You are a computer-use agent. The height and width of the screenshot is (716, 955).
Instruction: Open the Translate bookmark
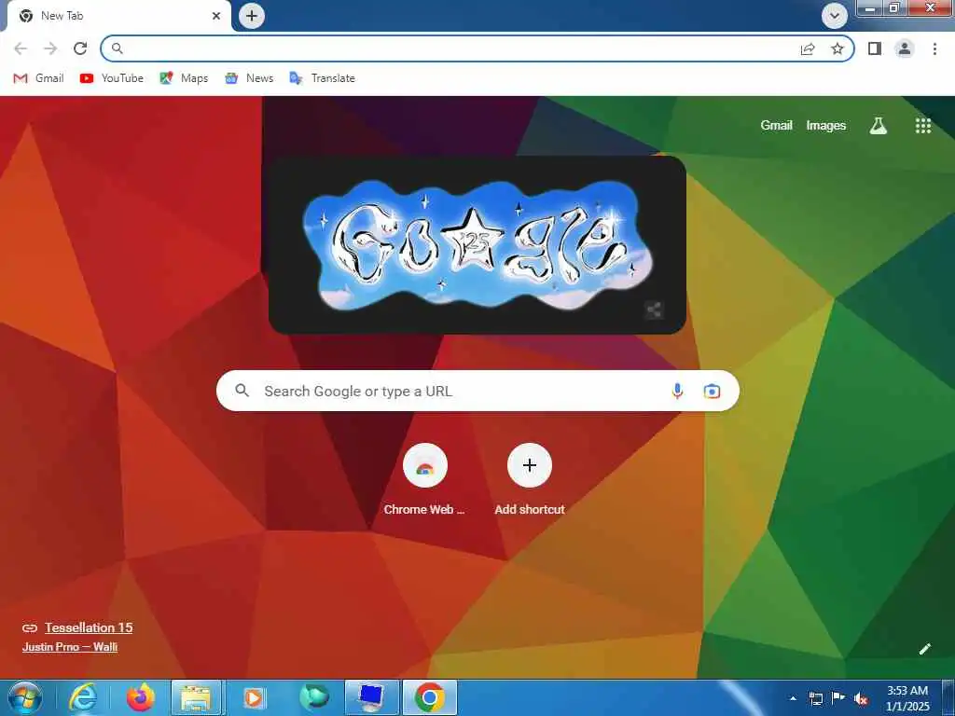322,78
